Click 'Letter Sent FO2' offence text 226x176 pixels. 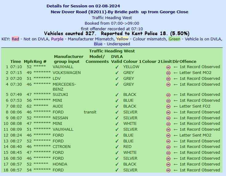click(195, 106)
